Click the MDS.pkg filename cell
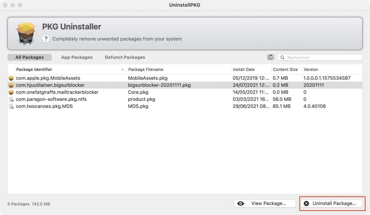370x215 pixels. tap(138, 107)
